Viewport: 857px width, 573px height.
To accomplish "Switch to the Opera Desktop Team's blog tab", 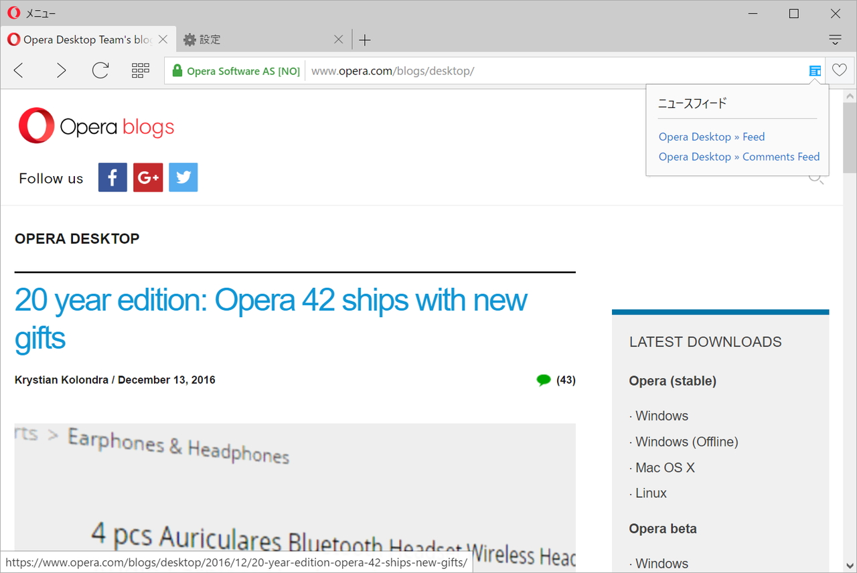I will (88, 39).
